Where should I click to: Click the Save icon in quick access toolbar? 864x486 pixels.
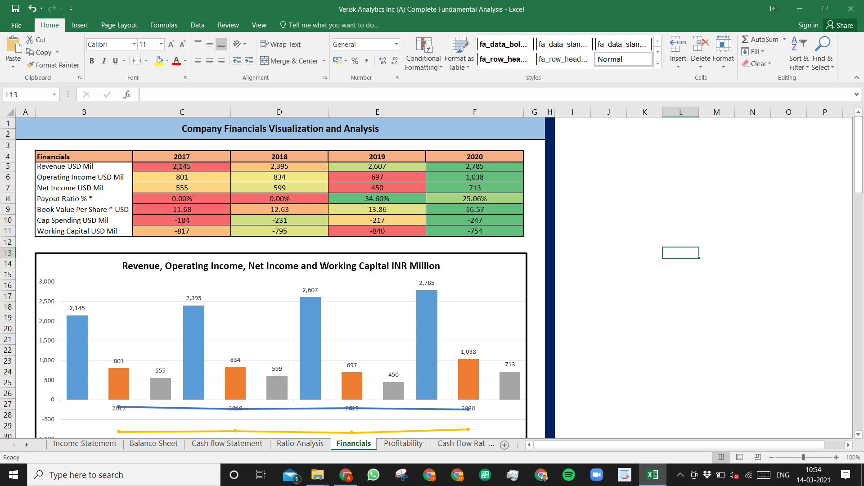tap(16, 9)
